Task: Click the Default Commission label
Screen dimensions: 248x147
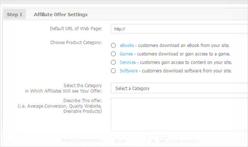Action: pos(80,140)
